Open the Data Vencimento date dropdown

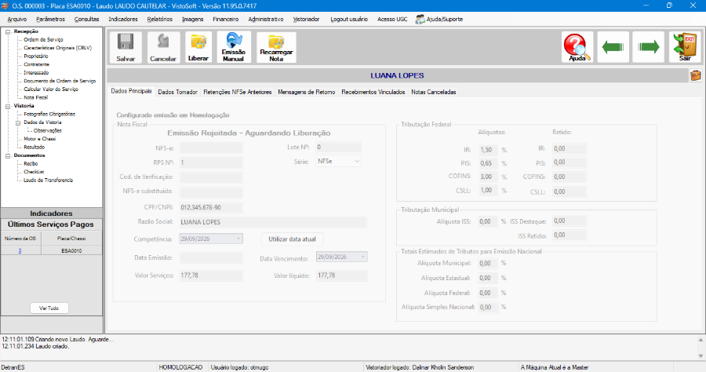(363, 257)
